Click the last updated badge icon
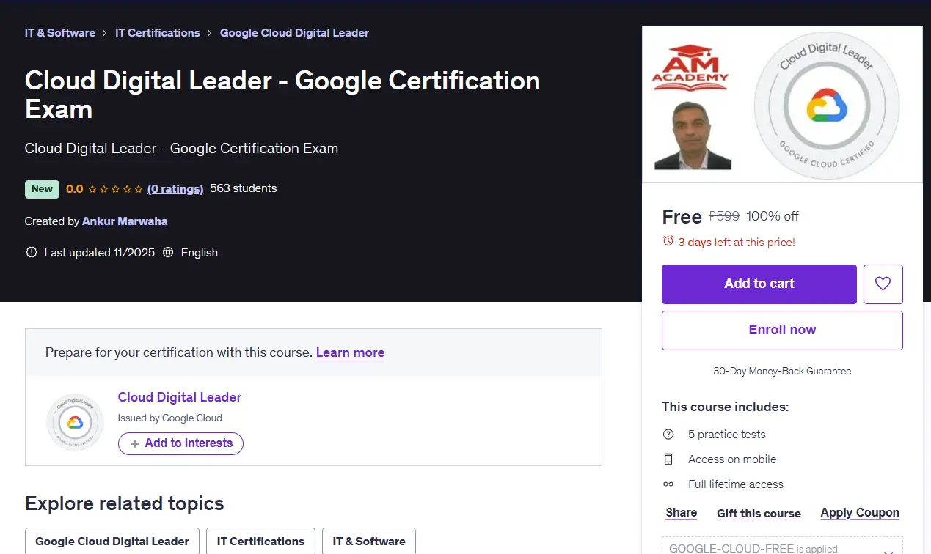The image size is (931, 554). [31, 252]
